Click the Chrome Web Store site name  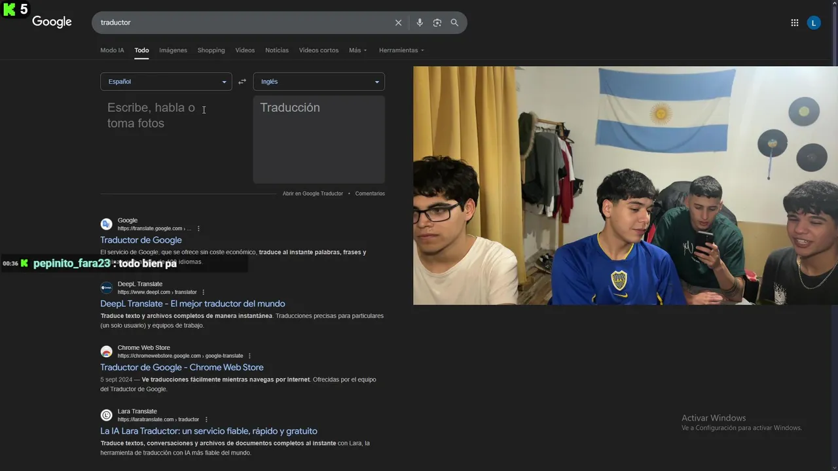click(x=143, y=348)
